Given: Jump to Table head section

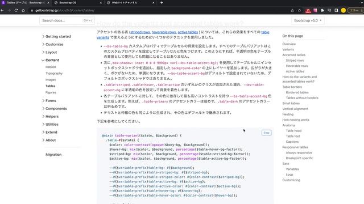Looking at the screenshot, I should tap(293, 131).
